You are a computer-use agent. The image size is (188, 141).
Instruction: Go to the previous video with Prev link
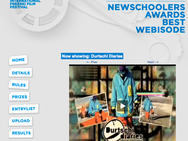92,62
